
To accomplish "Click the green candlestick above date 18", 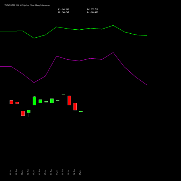I will point(52,101).
